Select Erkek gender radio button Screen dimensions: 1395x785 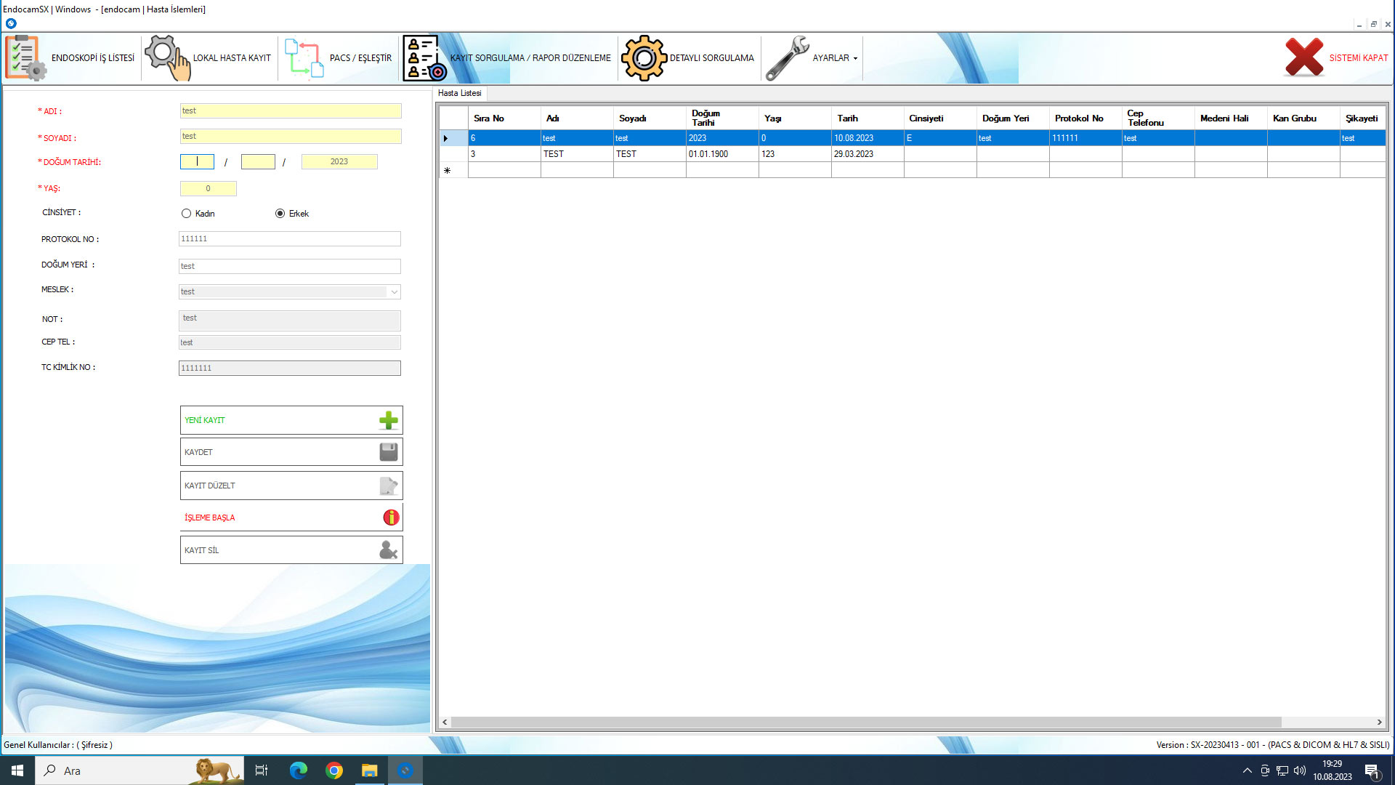click(x=280, y=214)
